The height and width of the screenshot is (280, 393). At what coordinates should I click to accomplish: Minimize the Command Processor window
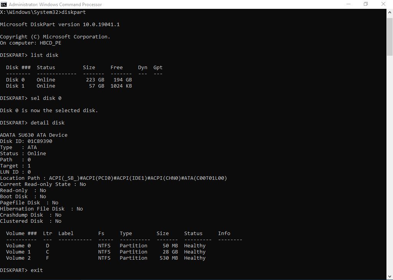coord(348,4)
